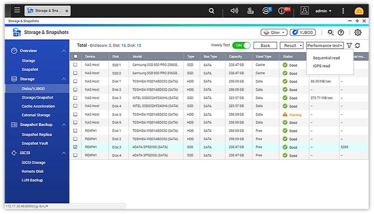Open external devices icon with badge
The width and height of the screenshot is (374, 214).
(x=266, y=11)
